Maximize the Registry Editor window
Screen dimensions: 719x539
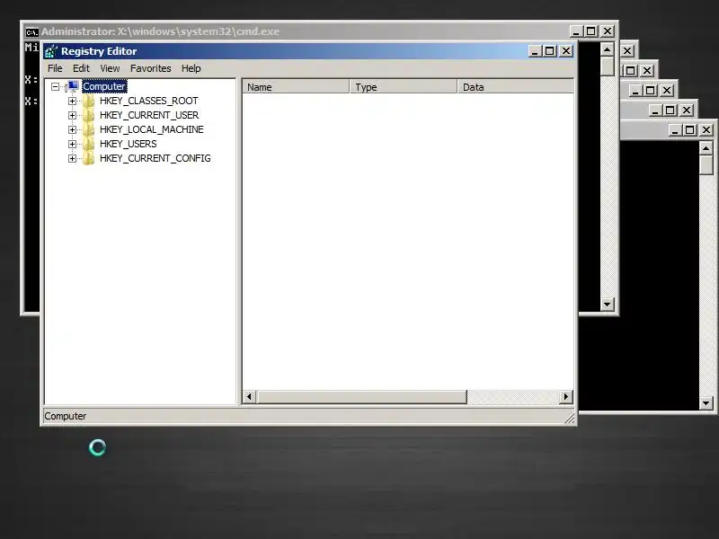tap(549, 51)
